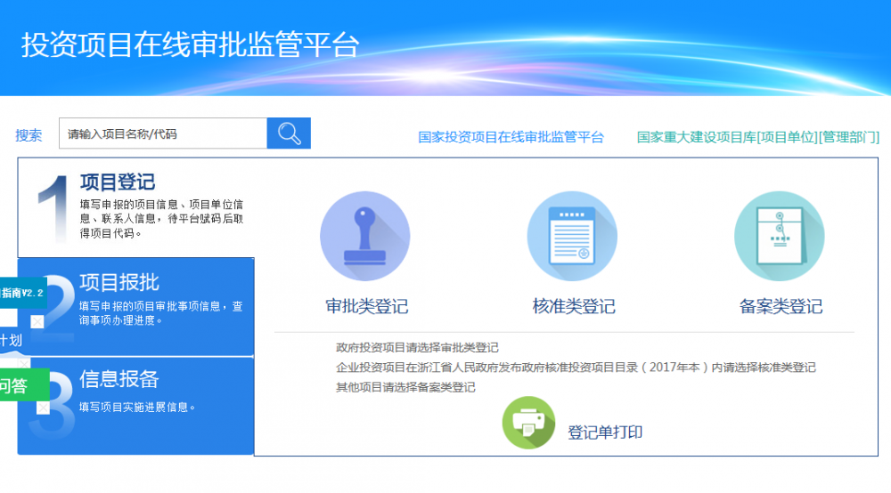Close the 问答 floating banner
The width and height of the screenshot is (891, 493).
pos(44,408)
